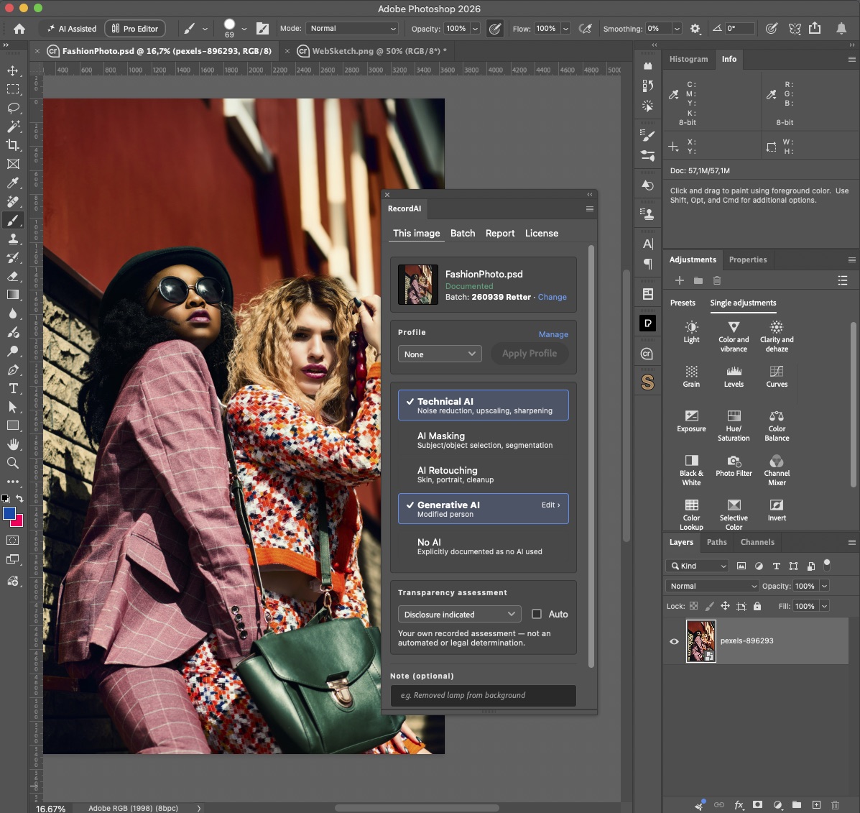
Task: Open the layer Kind filter dropdown
Action: click(697, 566)
